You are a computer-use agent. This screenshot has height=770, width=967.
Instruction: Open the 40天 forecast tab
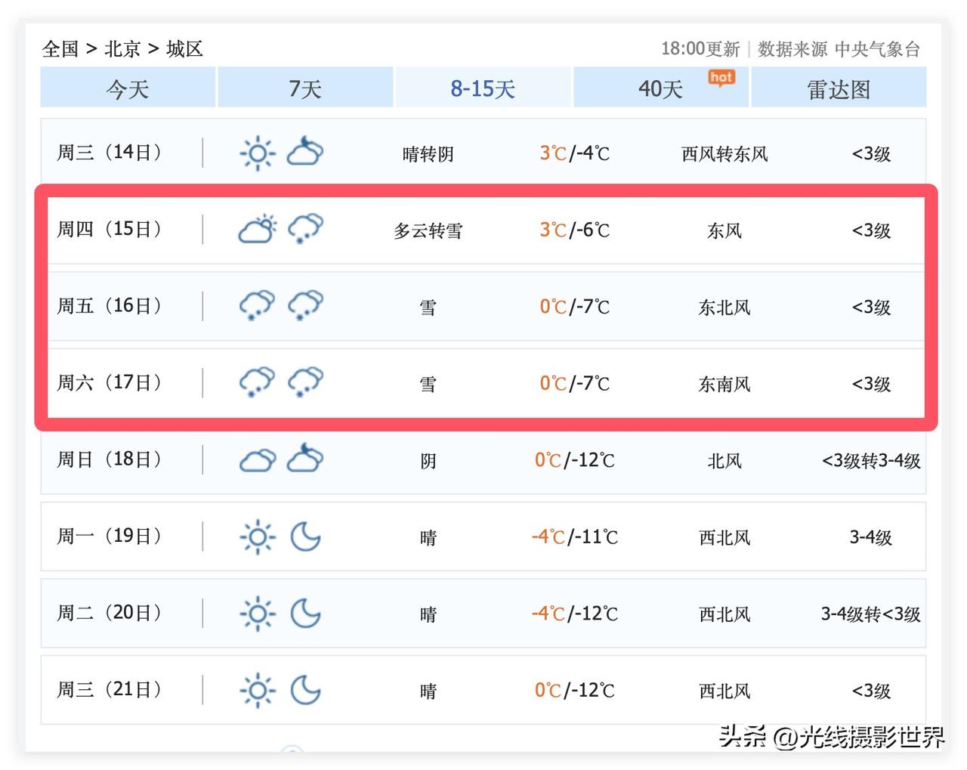[x=660, y=88]
